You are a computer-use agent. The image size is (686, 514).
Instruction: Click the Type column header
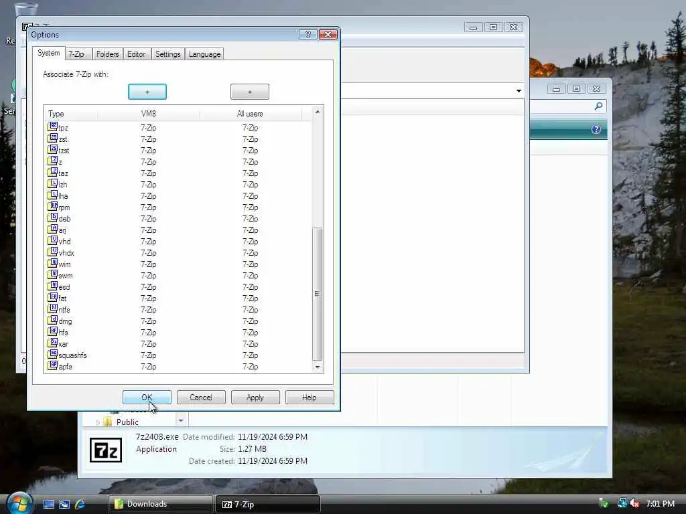tap(71, 114)
